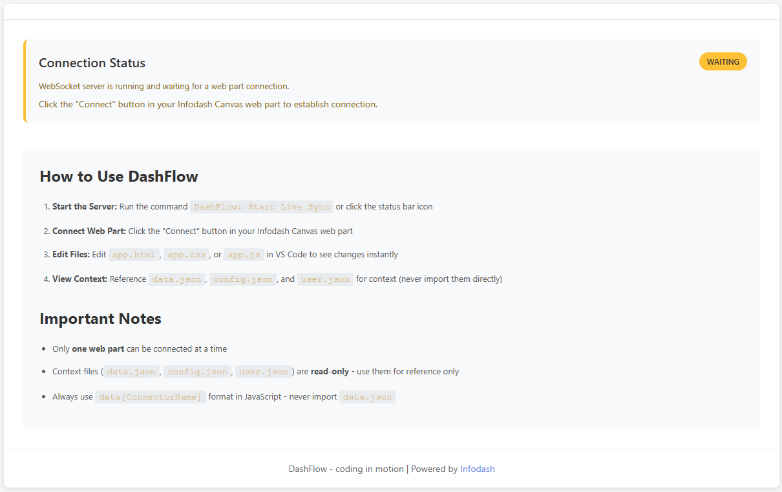Select the How to Use DashFlow heading

119,176
